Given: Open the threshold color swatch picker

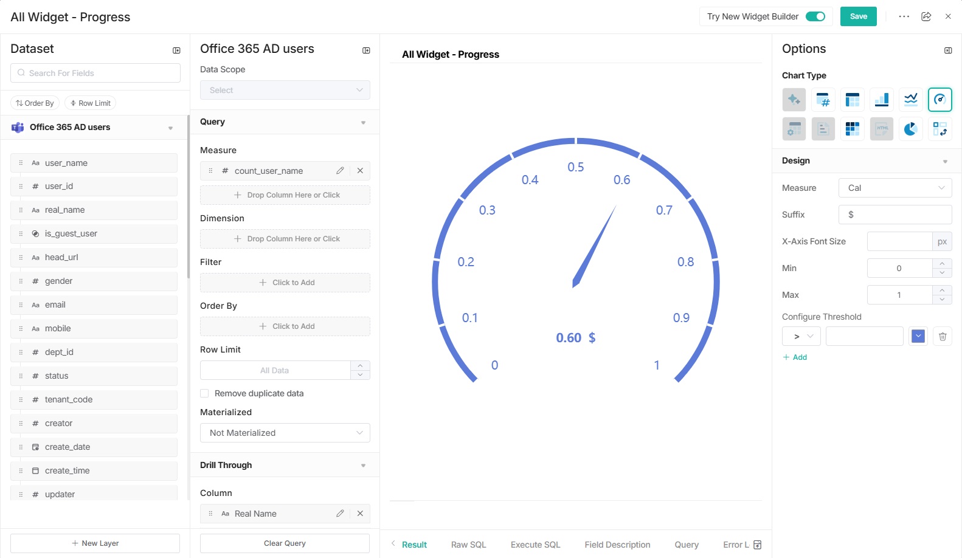Looking at the screenshot, I should coord(918,336).
